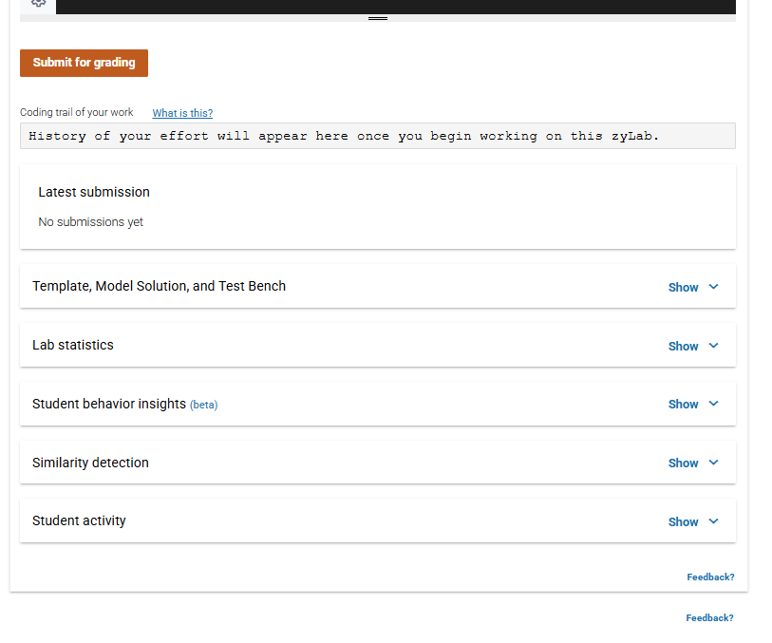Click the bottom Feedback? link below the card

click(709, 618)
